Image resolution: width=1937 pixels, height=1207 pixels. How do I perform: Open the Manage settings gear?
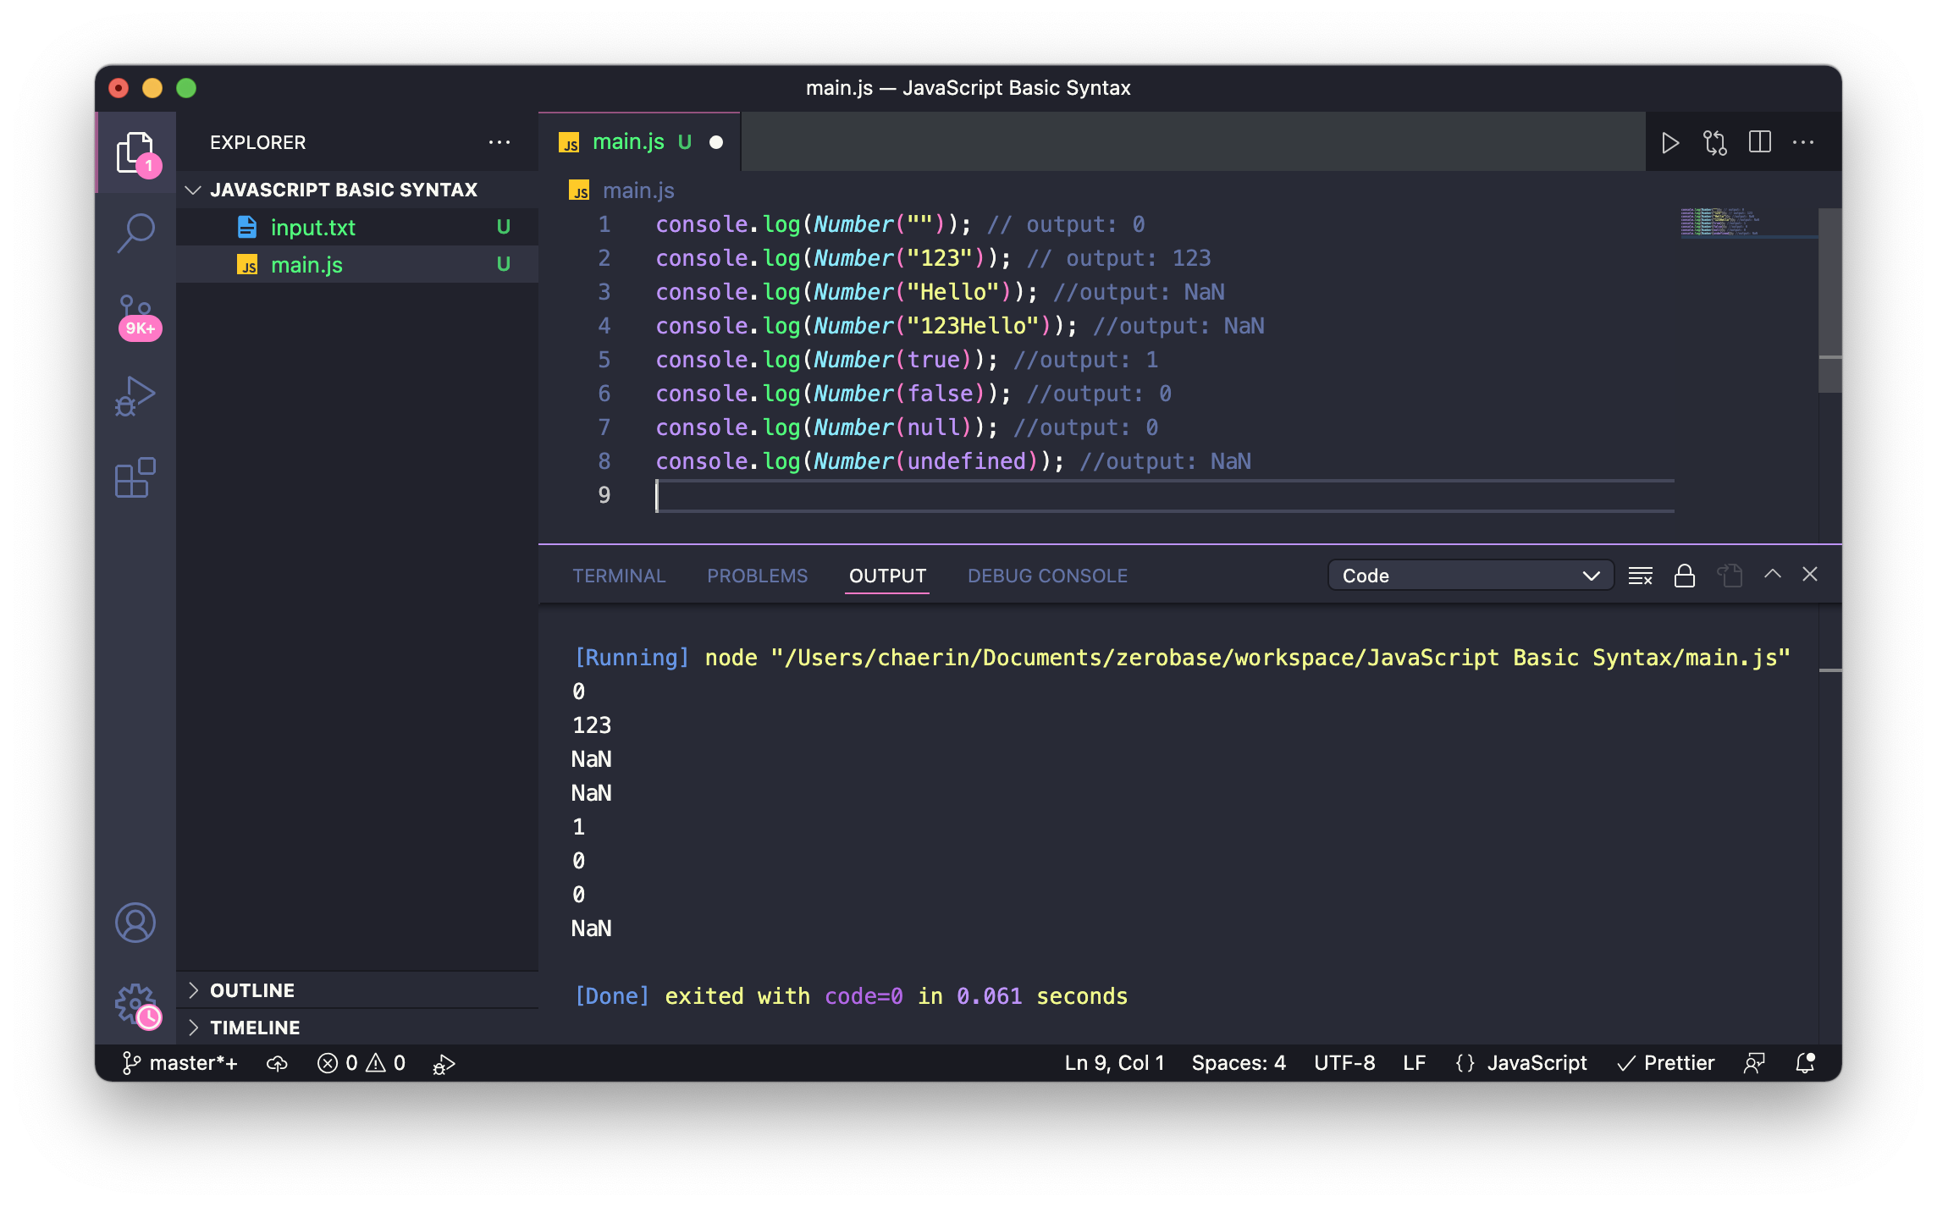pos(135,1004)
